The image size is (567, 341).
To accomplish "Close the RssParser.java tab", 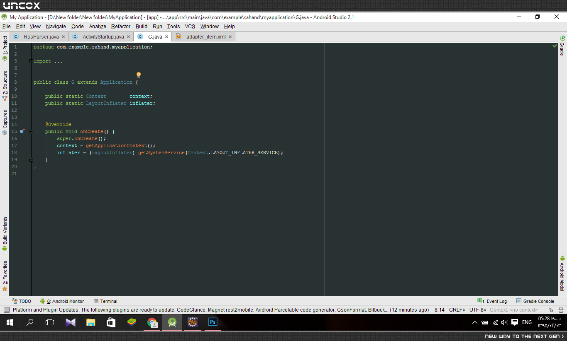I will coord(63,37).
